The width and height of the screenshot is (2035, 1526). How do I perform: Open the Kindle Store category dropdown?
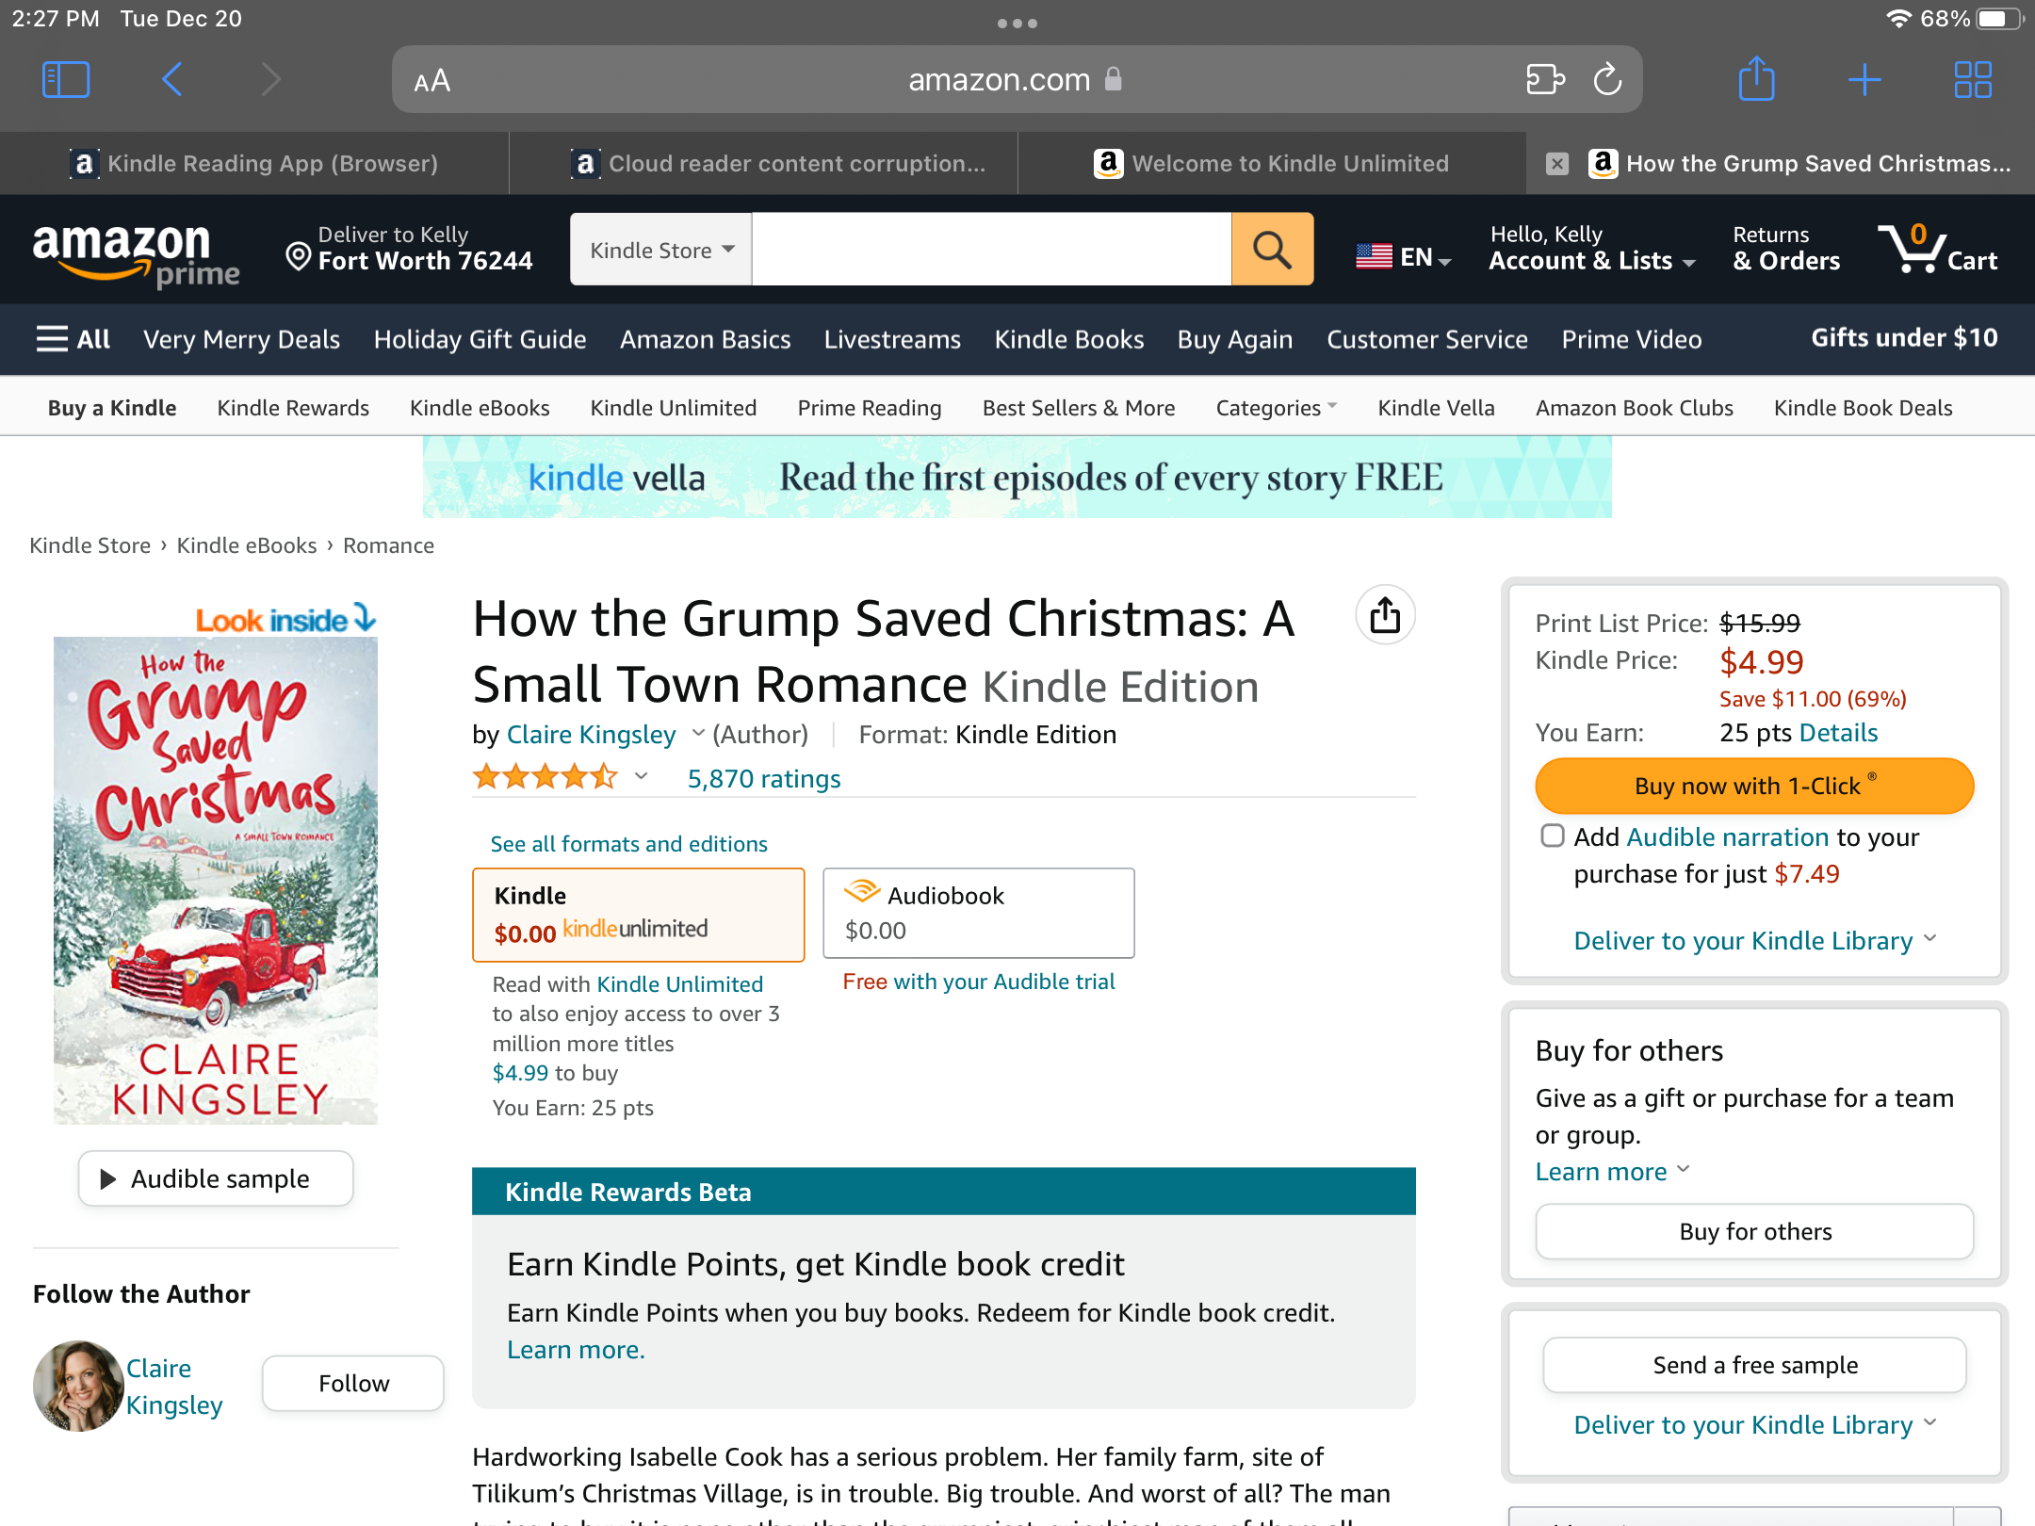(x=659, y=249)
